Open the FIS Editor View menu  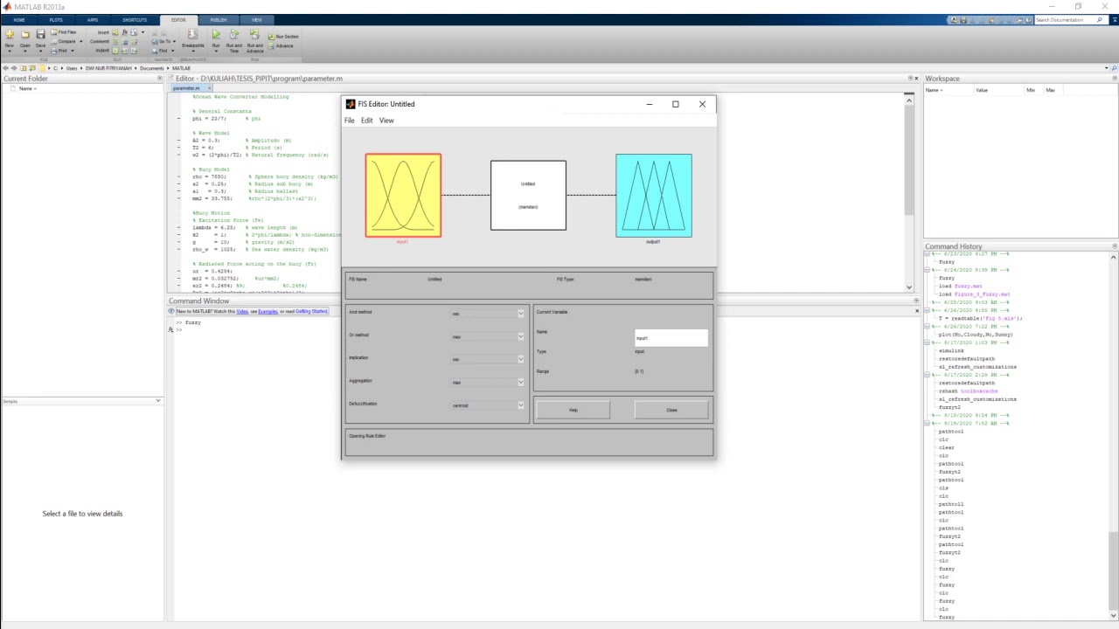[386, 121]
